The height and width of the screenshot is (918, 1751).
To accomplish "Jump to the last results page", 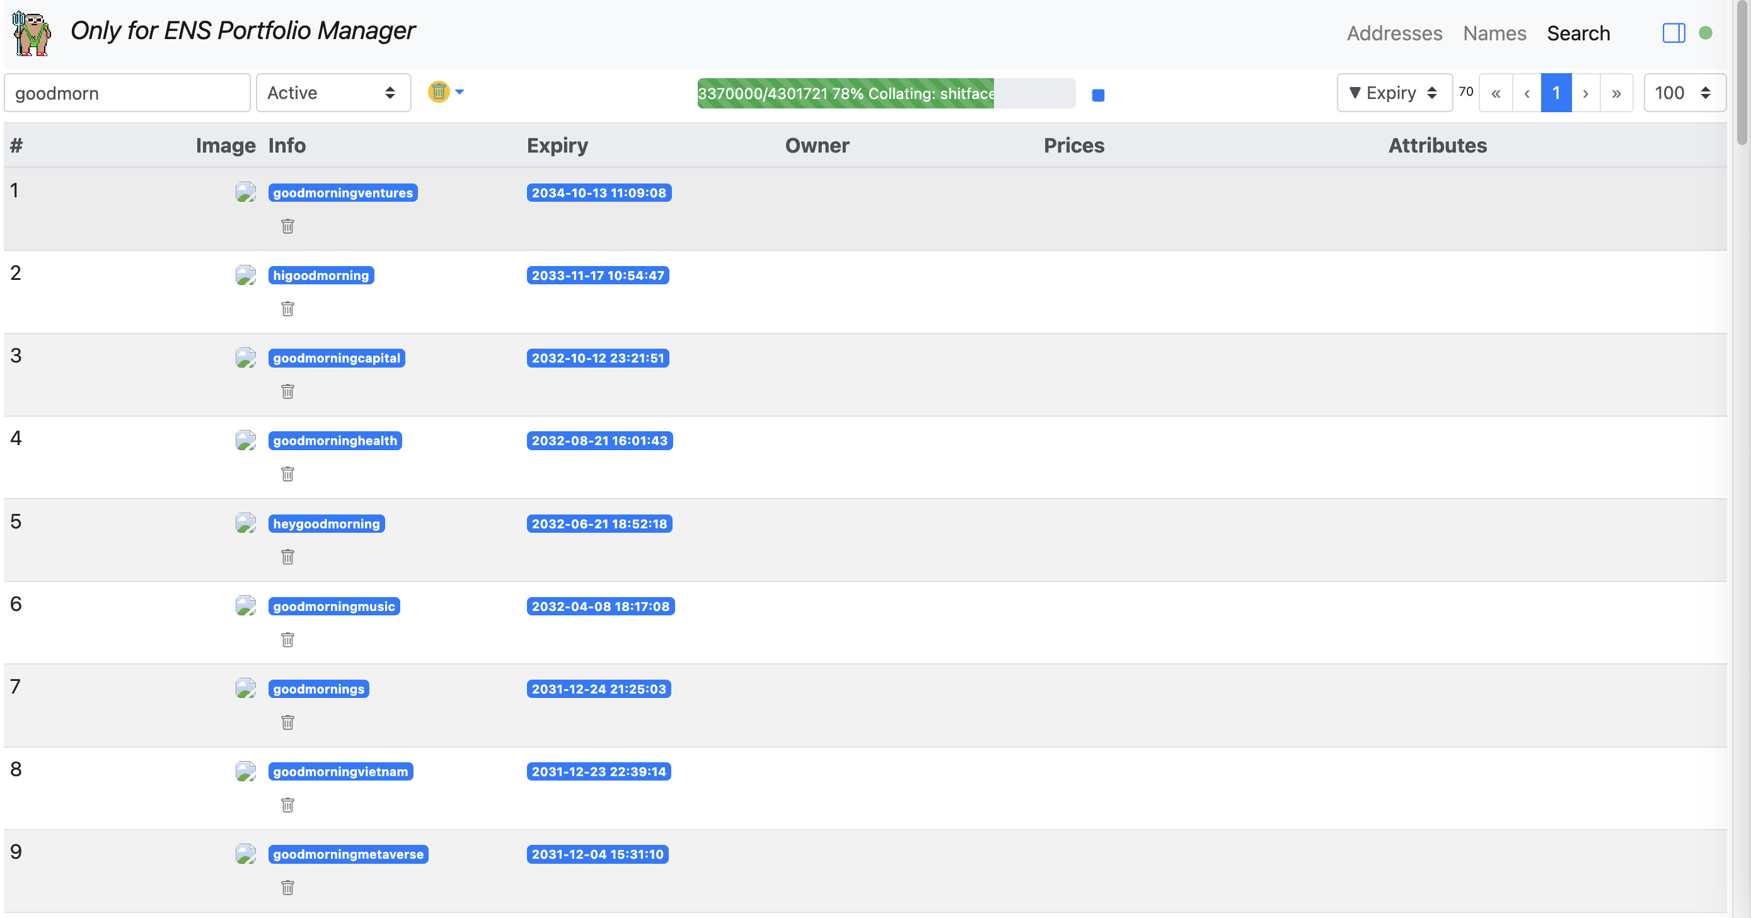I will pyautogui.click(x=1615, y=93).
